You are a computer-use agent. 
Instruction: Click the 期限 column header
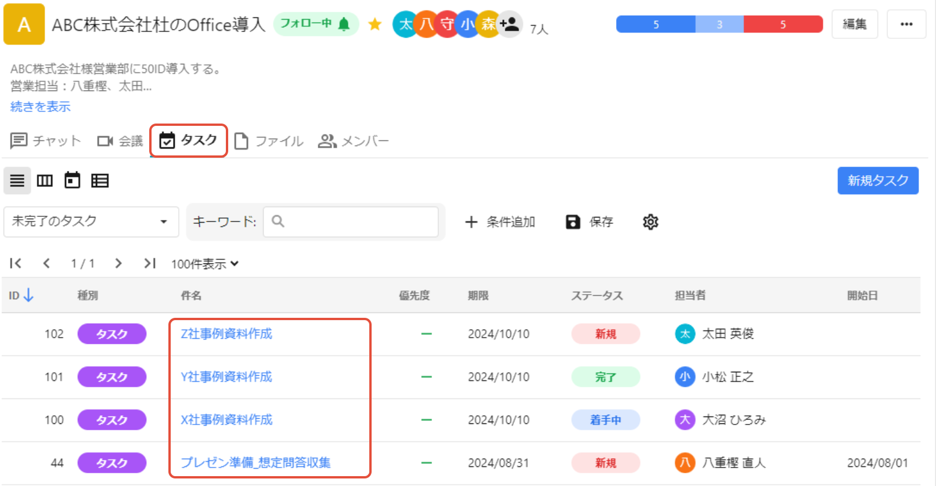click(478, 296)
